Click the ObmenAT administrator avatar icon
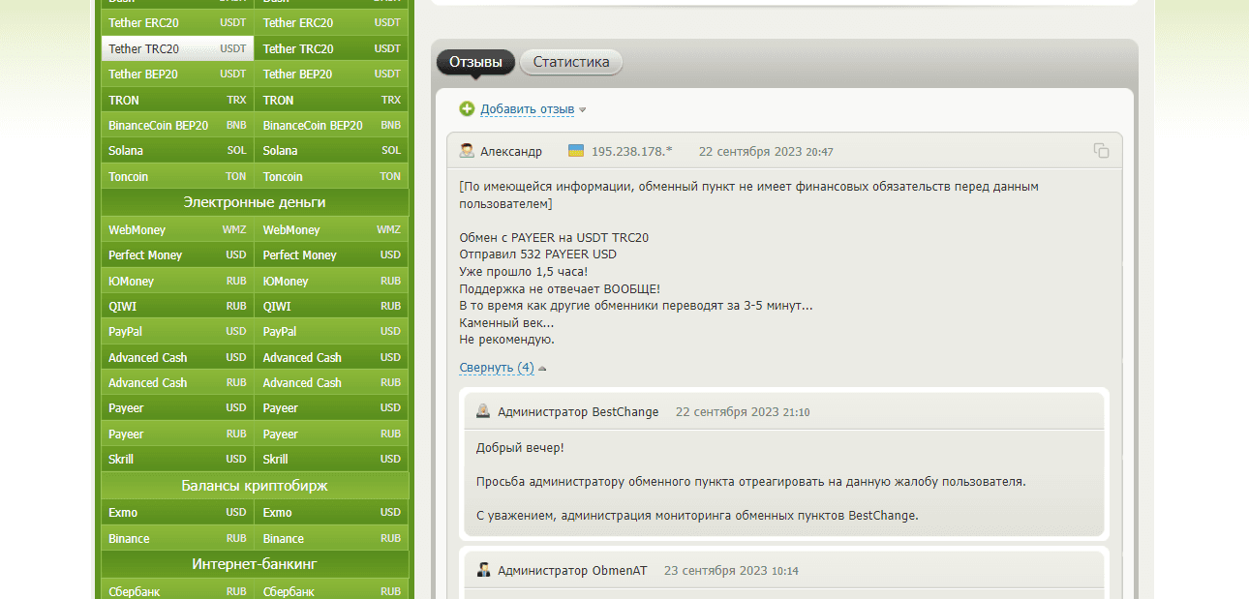 click(482, 570)
